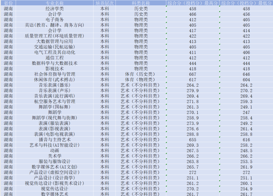Select the 音乐表演(声乐) cell
Viewport: 273px width, 196px height.
pyautogui.click(x=55, y=90)
